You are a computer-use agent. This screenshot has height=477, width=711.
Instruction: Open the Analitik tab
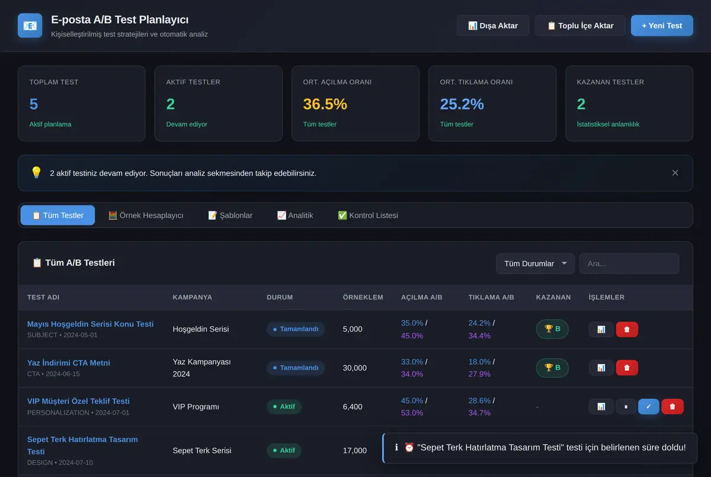[x=295, y=215]
